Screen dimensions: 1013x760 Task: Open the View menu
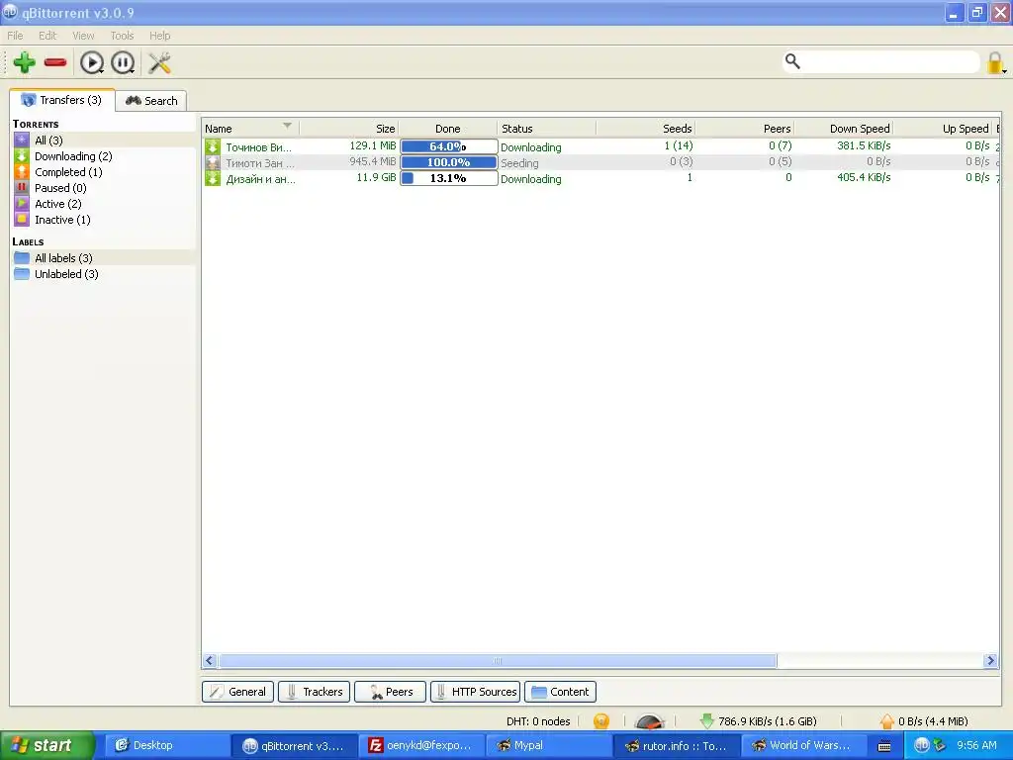(x=83, y=36)
